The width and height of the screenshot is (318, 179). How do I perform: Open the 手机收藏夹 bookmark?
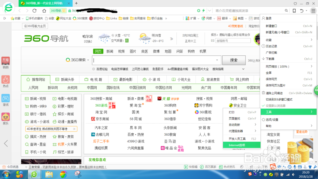[34, 18]
